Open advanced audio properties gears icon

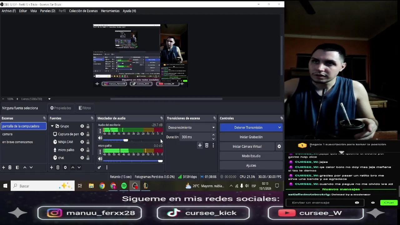coord(99,167)
